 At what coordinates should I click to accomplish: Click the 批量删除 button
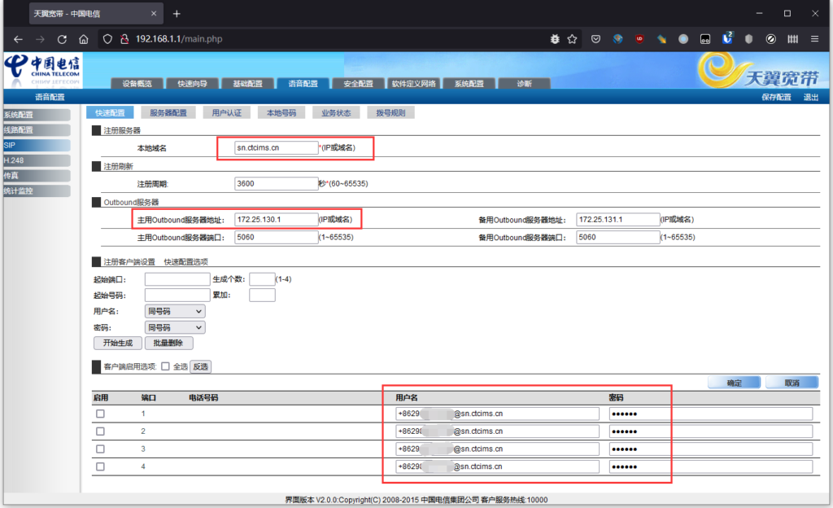168,343
